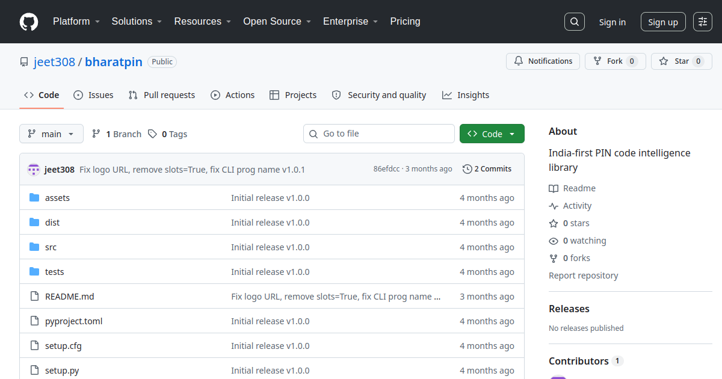Click the pulse icon beside Activity
The height and width of the screenshot is (379, 722).
pos(554,206)
